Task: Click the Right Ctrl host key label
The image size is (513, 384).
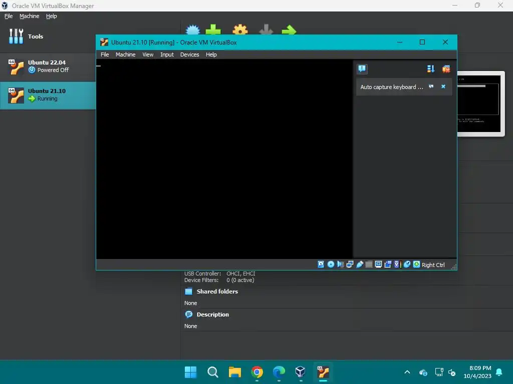Action: pos(433,265)
